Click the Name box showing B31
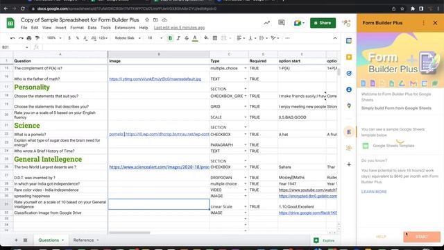Image resolution: width=444 pixels, height=250 pixels. [15, 47]
